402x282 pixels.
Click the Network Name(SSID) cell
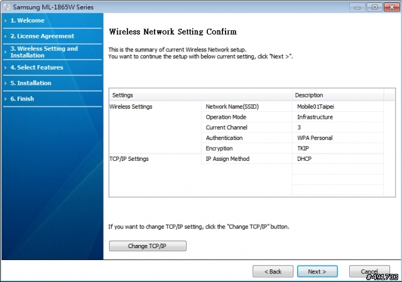tap(246, 107)
